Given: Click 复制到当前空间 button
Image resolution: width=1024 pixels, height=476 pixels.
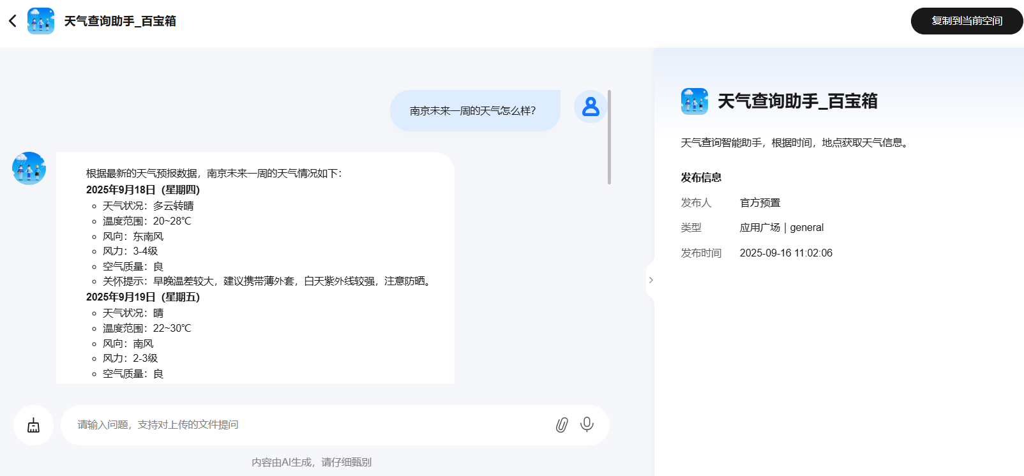Looking at the screenshot, I should (967, 21).
